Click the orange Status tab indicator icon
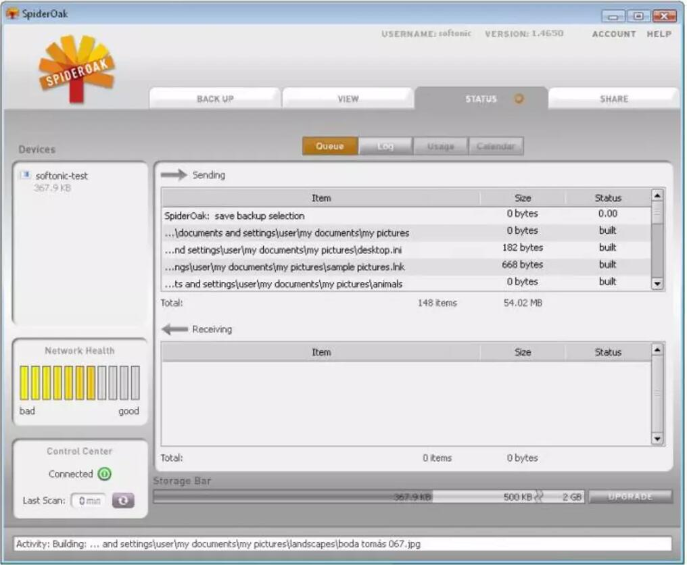The image size is (687, 565). coord(519,99)
